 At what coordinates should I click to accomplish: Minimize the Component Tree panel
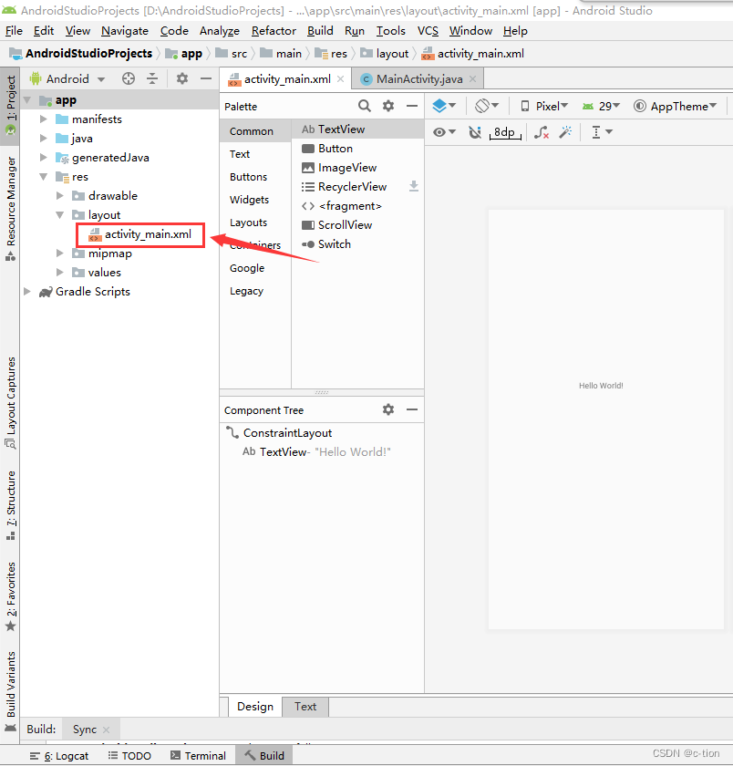412,409
